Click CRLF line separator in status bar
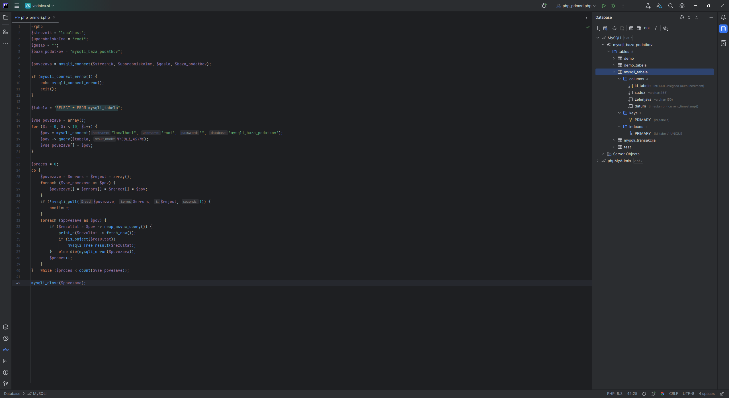Screen dimensions: 729x398 tap(674, 394)
